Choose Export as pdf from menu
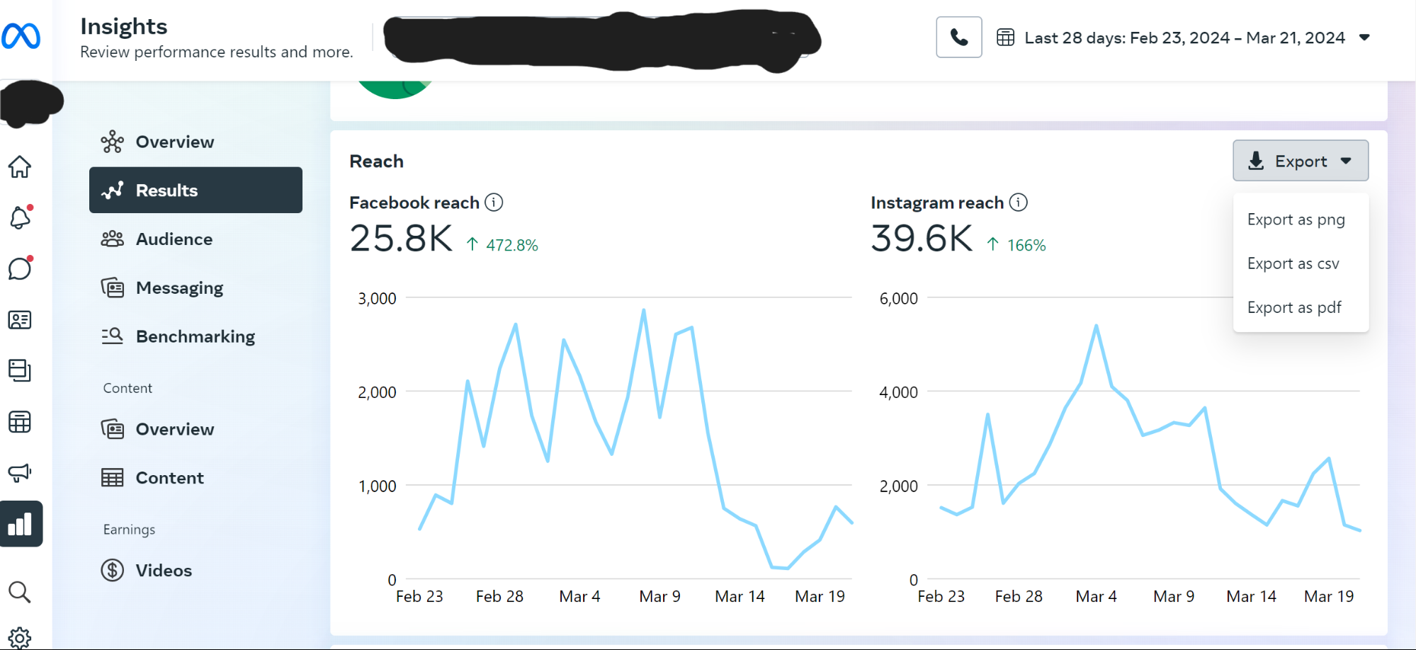The height and width of the screenshot is (650, 1416). 1294,307
